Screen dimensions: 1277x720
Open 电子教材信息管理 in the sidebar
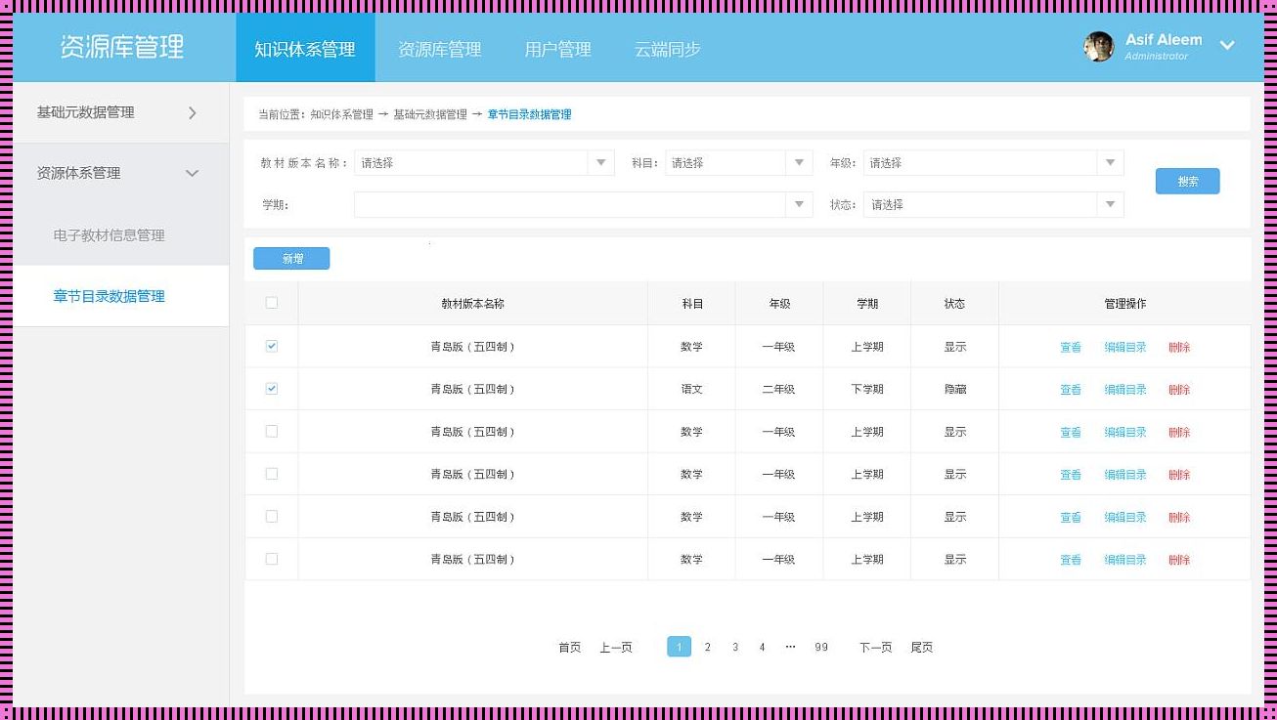point(109,235)
